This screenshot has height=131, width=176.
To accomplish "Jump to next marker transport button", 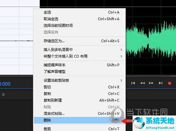I will (160, 83).
